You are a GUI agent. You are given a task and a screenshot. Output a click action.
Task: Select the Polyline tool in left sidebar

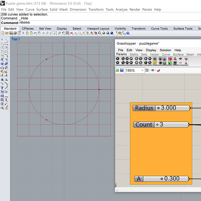pos(2,43)
